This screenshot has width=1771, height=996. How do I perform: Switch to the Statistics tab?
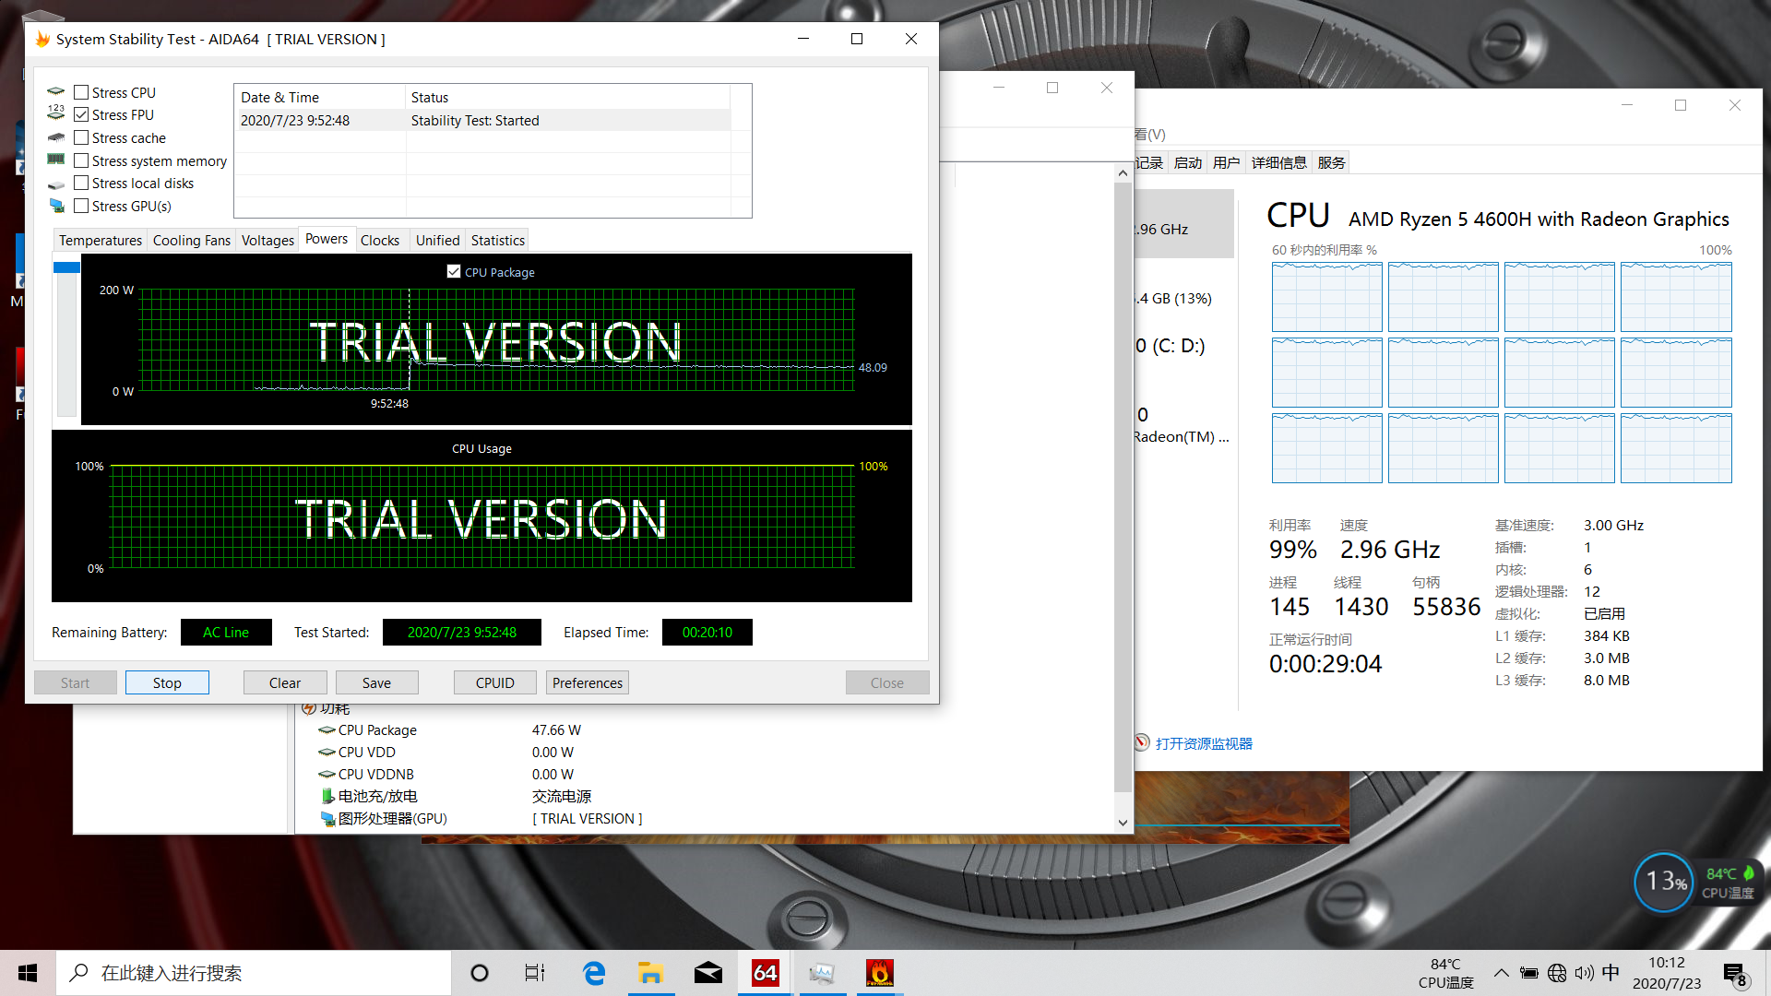tap(498, 240)
